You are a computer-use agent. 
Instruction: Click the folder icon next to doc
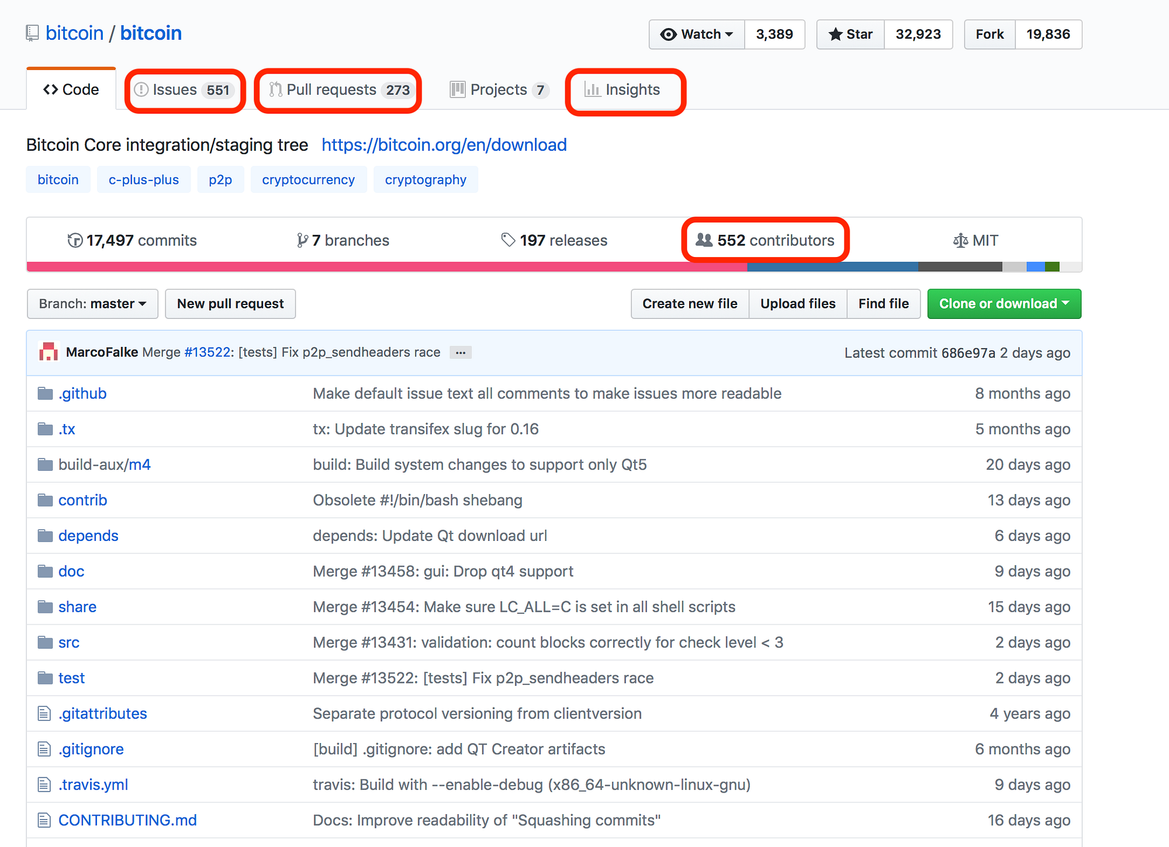[x=45, y=572]
